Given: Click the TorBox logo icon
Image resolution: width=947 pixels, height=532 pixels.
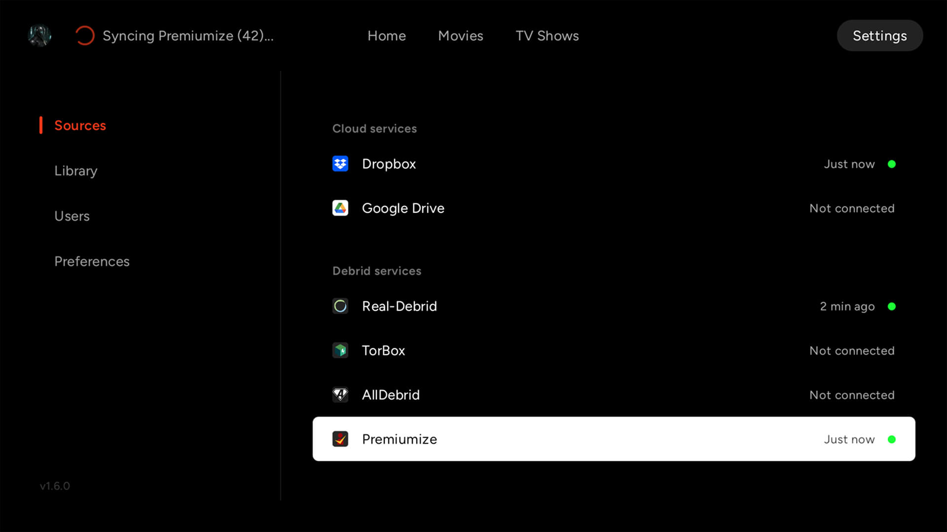Looking at the screenshot, I should pos(340,350).
